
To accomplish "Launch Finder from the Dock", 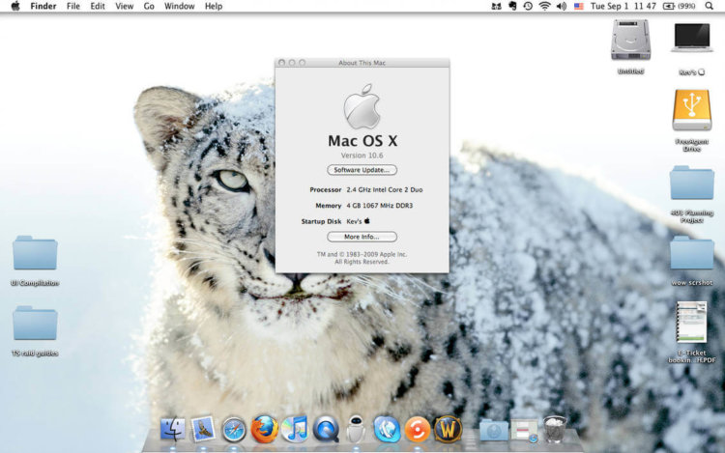I will pos(173,430).
